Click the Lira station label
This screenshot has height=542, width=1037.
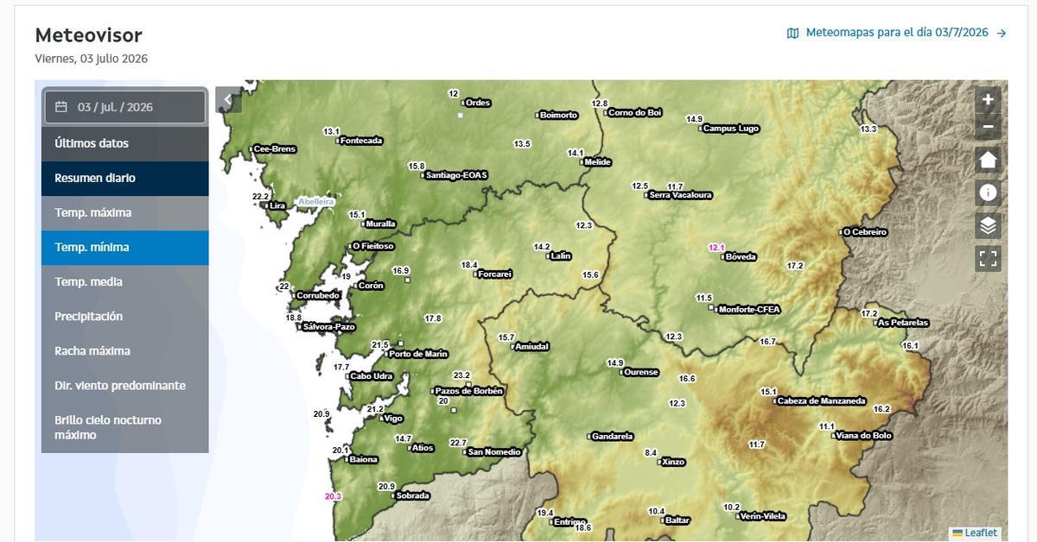point(277,205)
